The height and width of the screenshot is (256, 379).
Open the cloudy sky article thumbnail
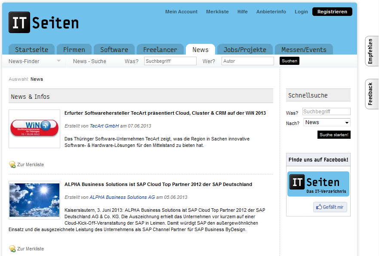[x=34, y=200]
